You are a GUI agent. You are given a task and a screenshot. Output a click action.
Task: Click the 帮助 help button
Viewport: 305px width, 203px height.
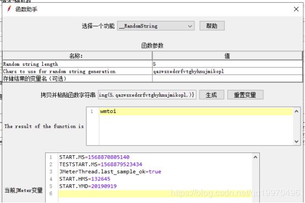tap(212, 26)
